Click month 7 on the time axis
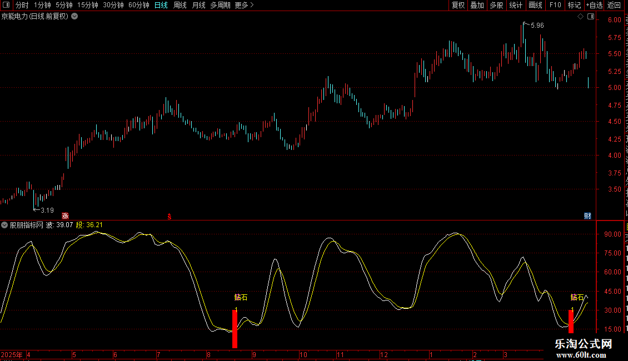This screenshot has height=361, width=628. 158,354
